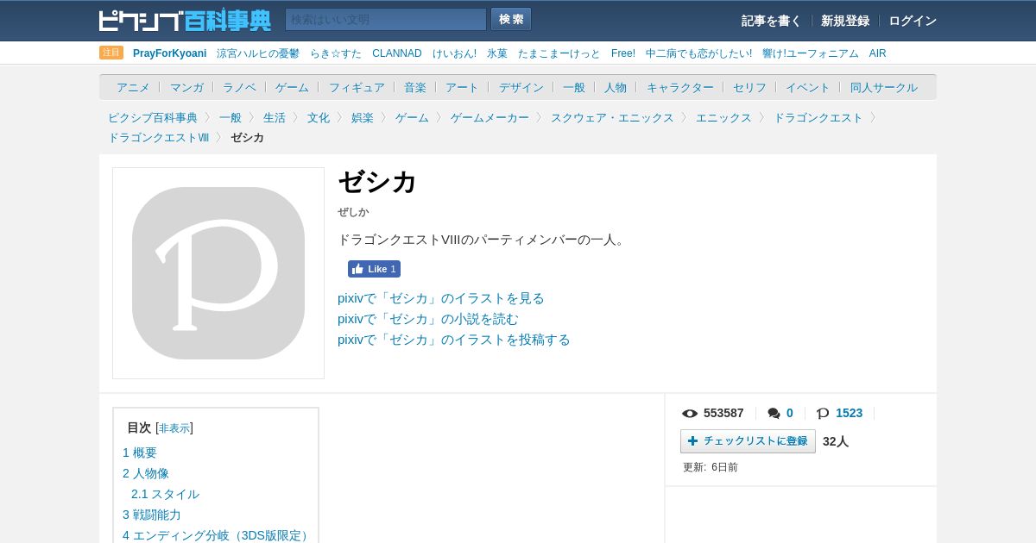Select セリフ category menu item

[x=749, y=87]
